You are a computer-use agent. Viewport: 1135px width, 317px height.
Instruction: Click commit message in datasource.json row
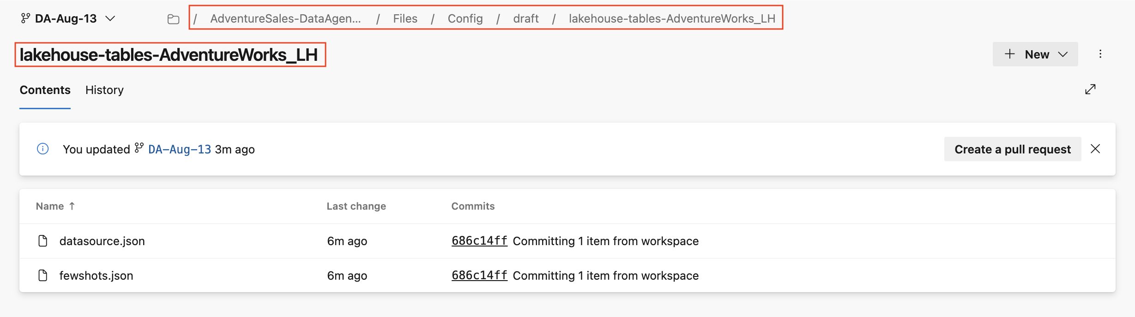(x=606, y=241)
